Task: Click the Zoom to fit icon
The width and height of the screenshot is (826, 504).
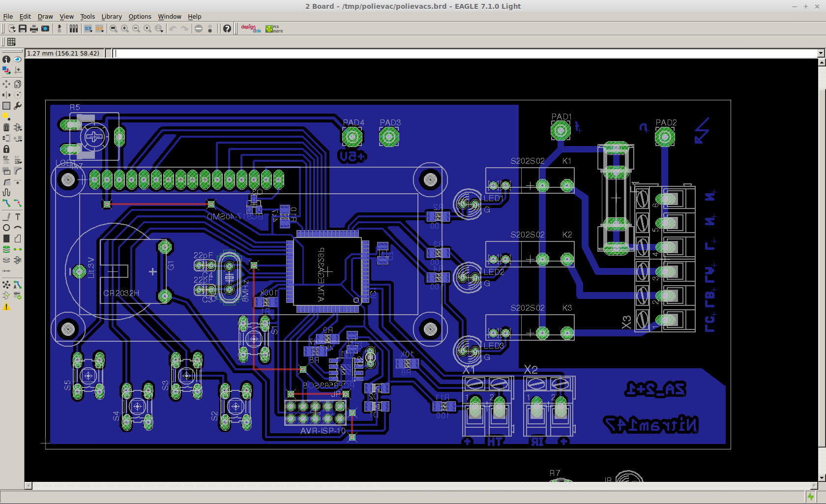Action: [x=114, y=29]
